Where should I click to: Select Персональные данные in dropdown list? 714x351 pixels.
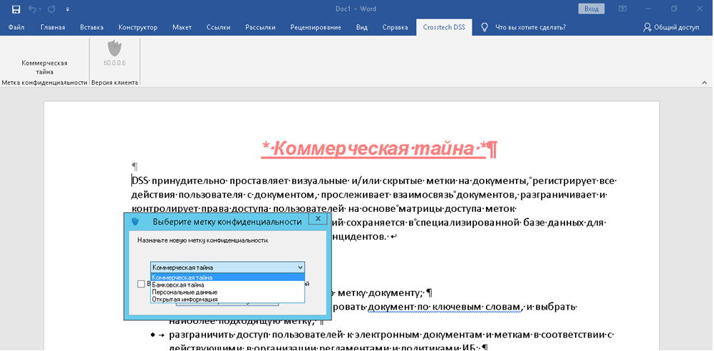click(227, 292)
